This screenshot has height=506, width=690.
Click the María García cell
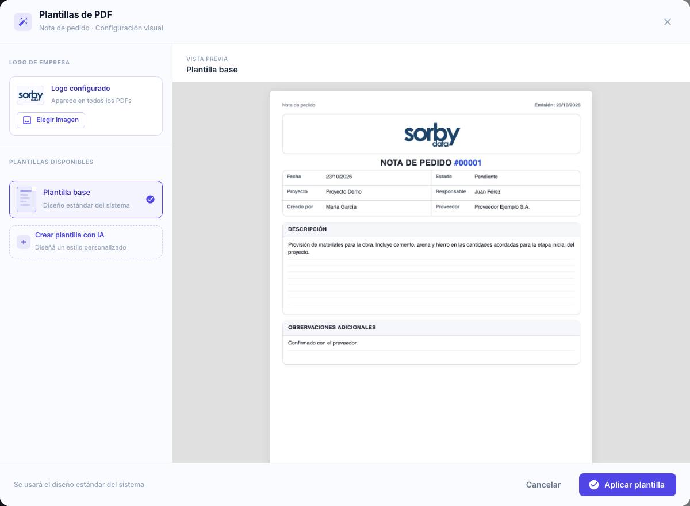(341, 207)
